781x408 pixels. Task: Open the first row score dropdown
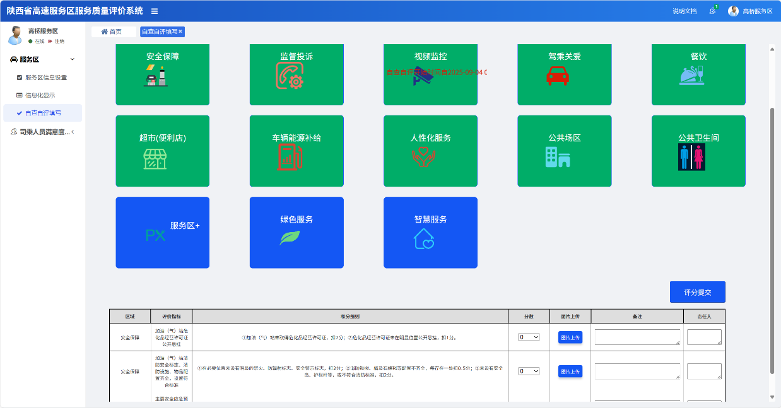pyautogui.click(x=529, y=337)
